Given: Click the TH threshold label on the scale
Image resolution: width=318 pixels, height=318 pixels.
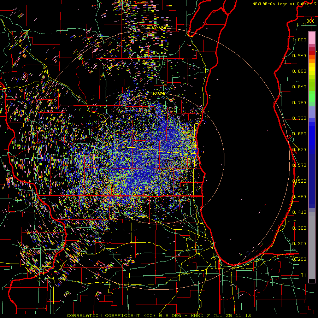Looking at the screenshot, I should coord(304,275).
